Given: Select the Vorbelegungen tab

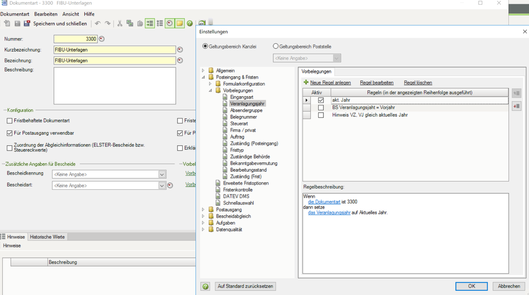Looking at the screenshot, I should coord(316,71).
